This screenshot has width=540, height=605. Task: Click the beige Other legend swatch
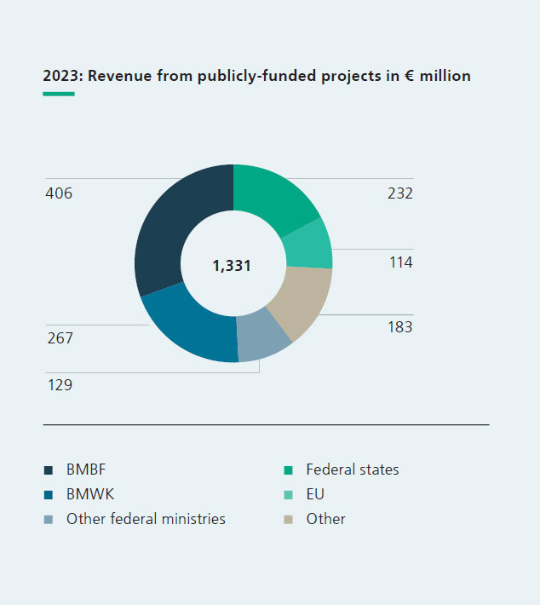288,520
